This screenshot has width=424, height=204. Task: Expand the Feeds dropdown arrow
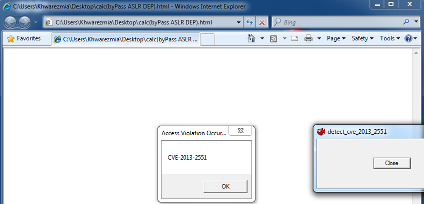284,38
